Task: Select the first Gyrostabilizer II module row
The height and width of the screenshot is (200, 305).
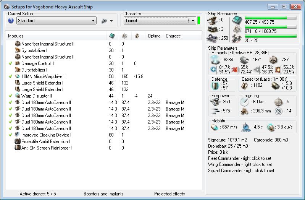Action: tap(103, 50)
